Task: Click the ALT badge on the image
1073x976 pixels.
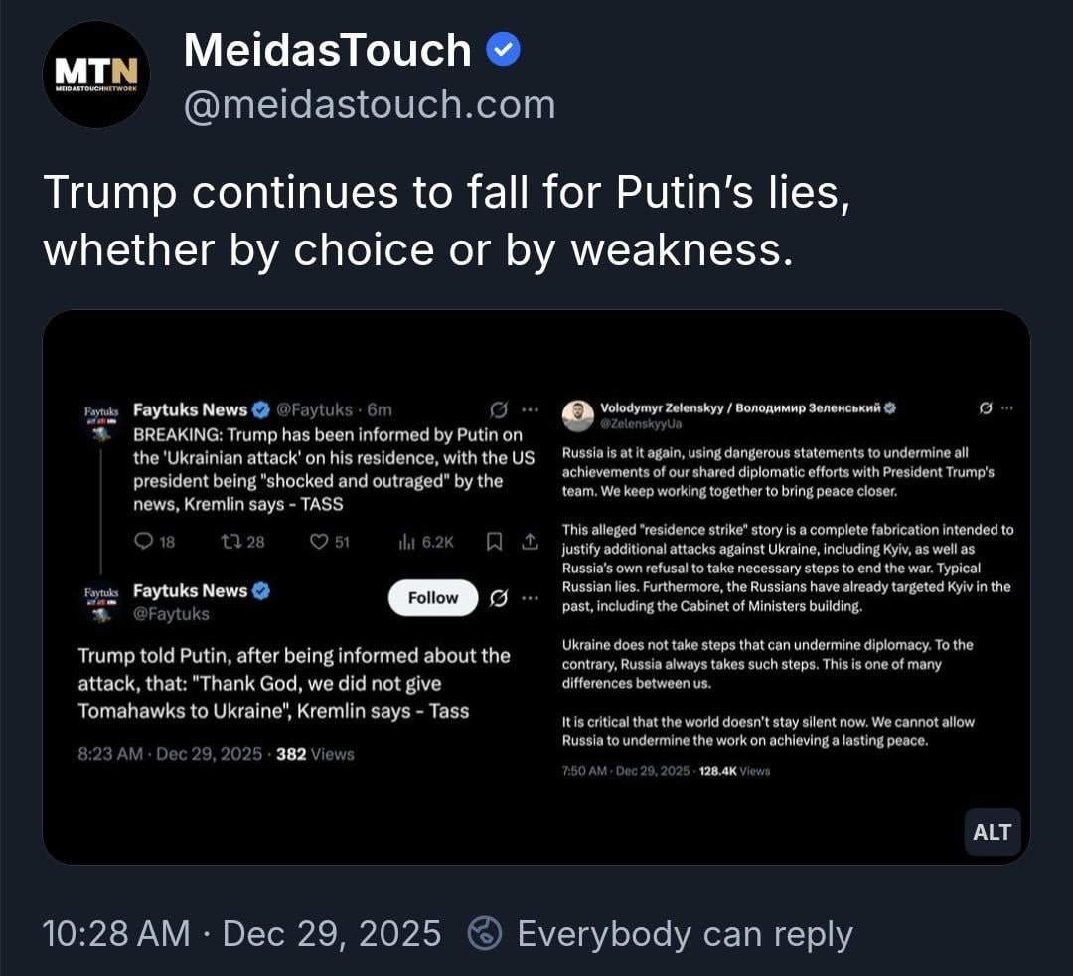Action: point(992,832)
